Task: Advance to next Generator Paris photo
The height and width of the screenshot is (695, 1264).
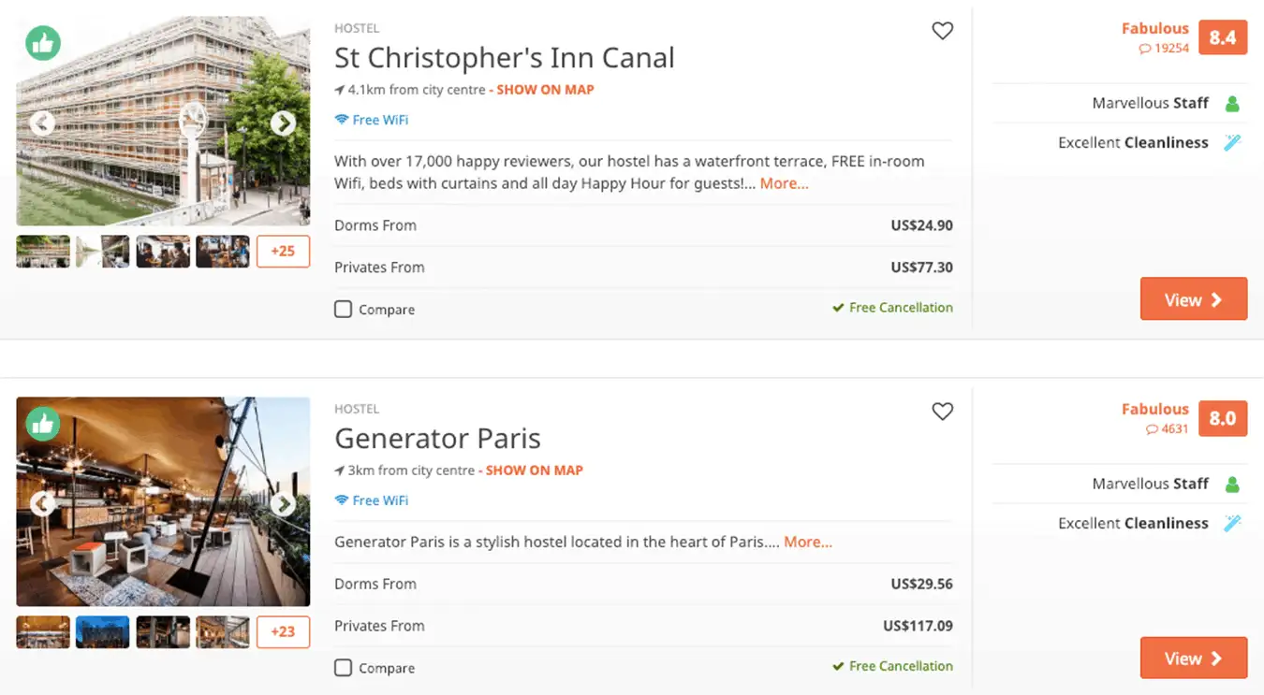Action: click(283, 504)
